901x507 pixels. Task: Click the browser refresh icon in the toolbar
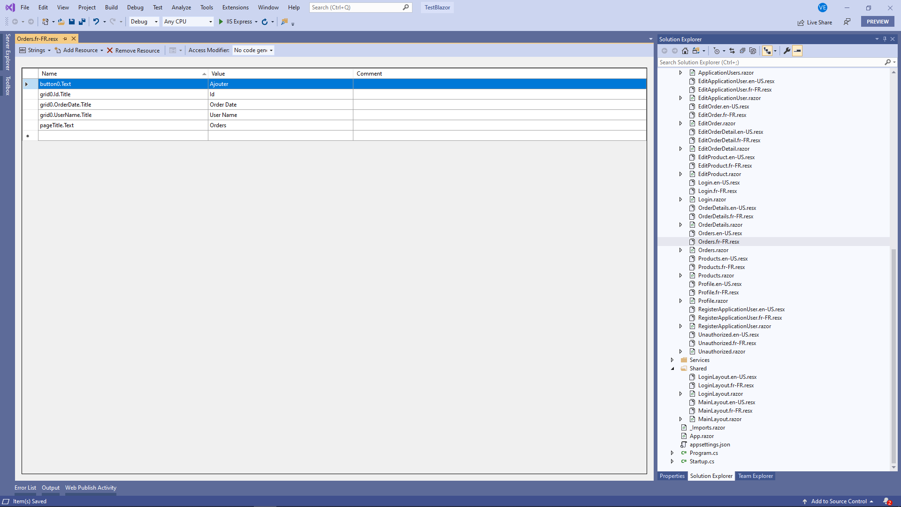[265, 22]
